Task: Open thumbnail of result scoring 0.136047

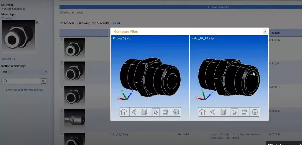Action: click(74, 48)
